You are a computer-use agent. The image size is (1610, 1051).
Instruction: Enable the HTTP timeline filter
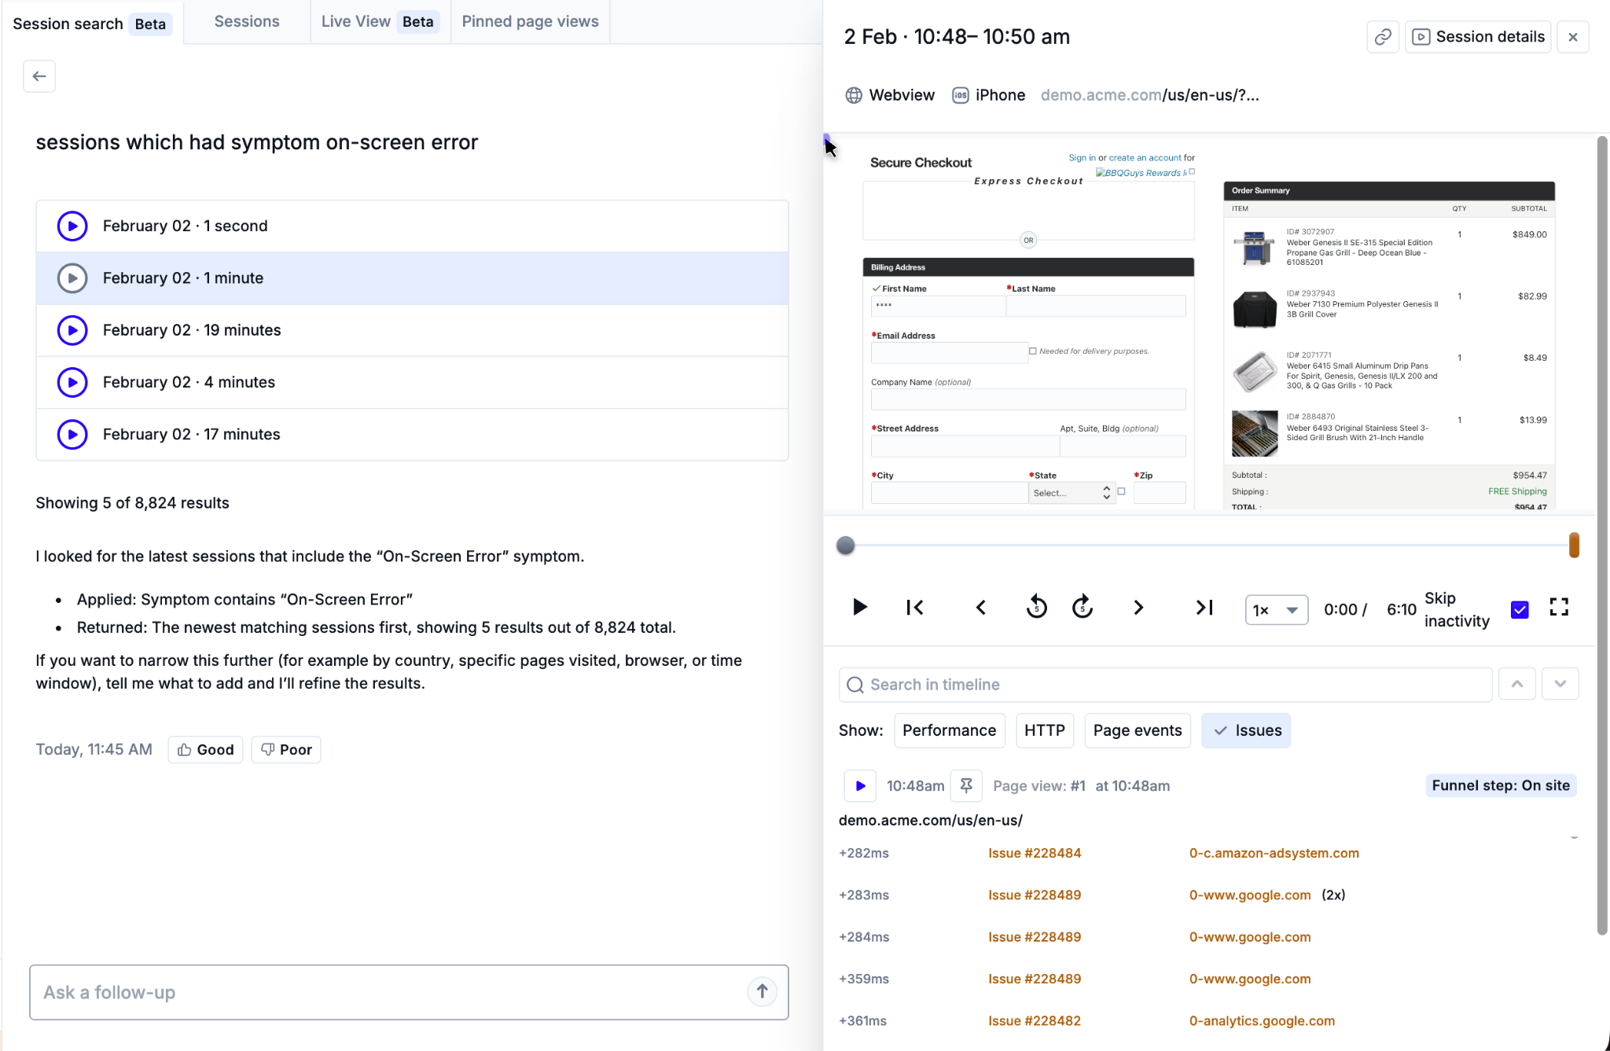click(x=1044, y=730)
